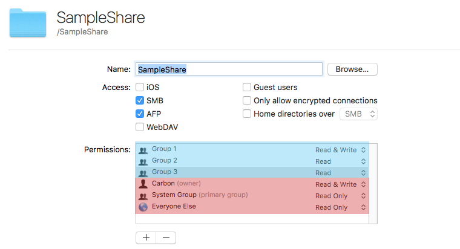Enable the iOS access checkbox

point(140,88)
